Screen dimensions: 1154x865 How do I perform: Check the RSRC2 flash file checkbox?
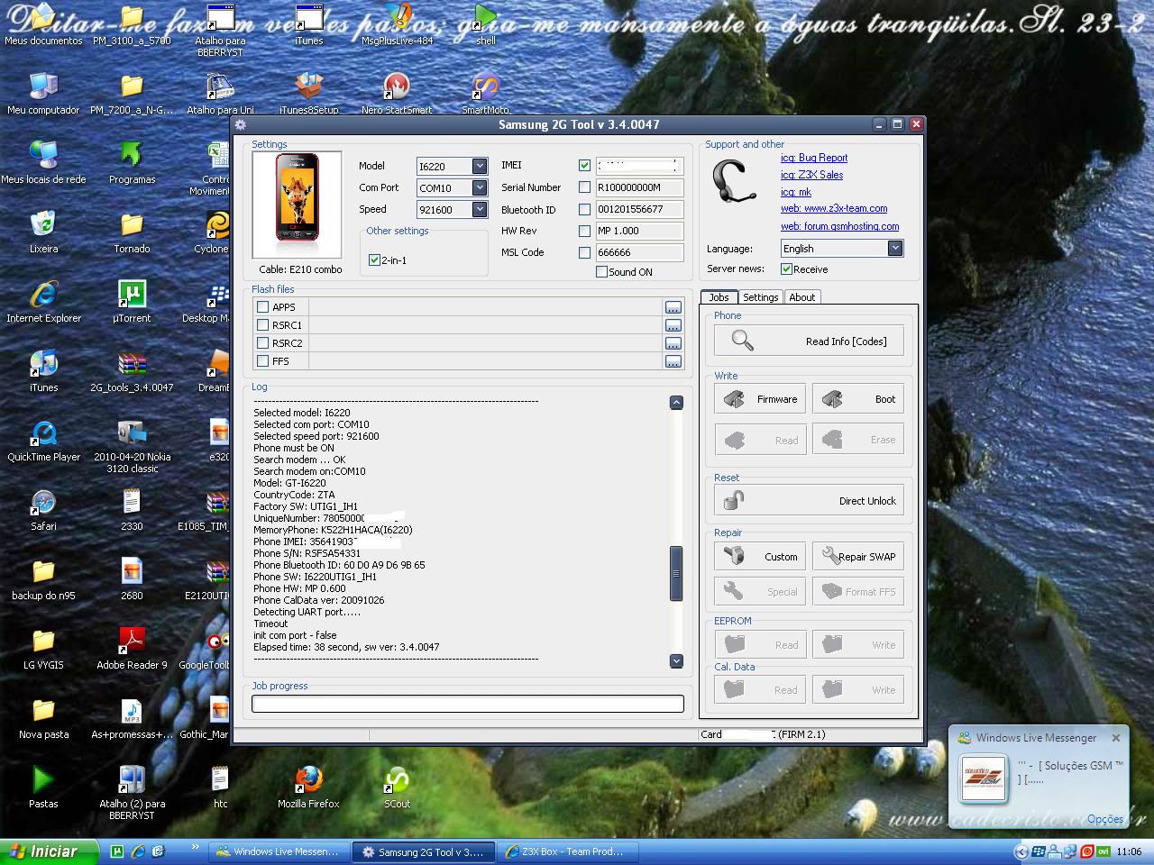pyautogui.click(x=263, y=342)
